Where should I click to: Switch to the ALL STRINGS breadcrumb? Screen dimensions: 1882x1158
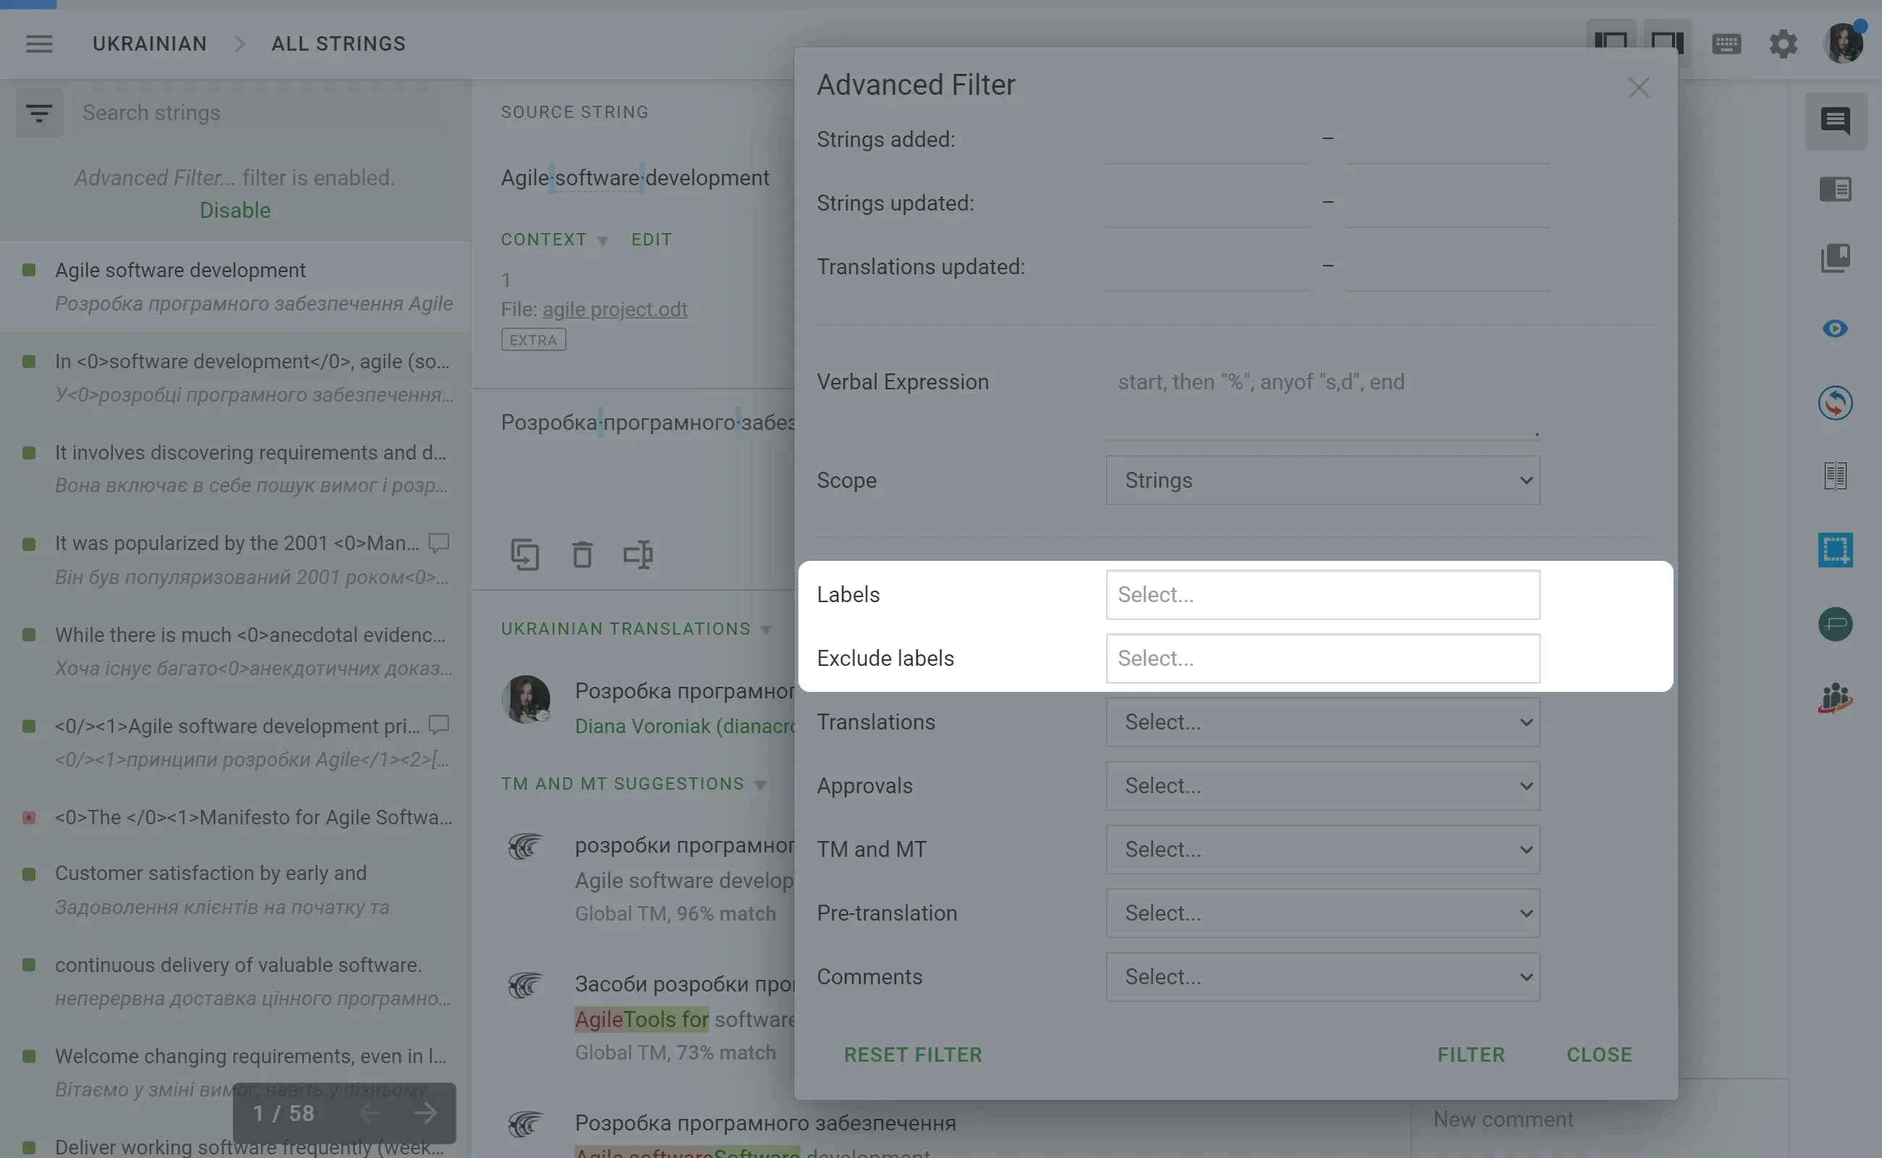click(x=338, y=43)
